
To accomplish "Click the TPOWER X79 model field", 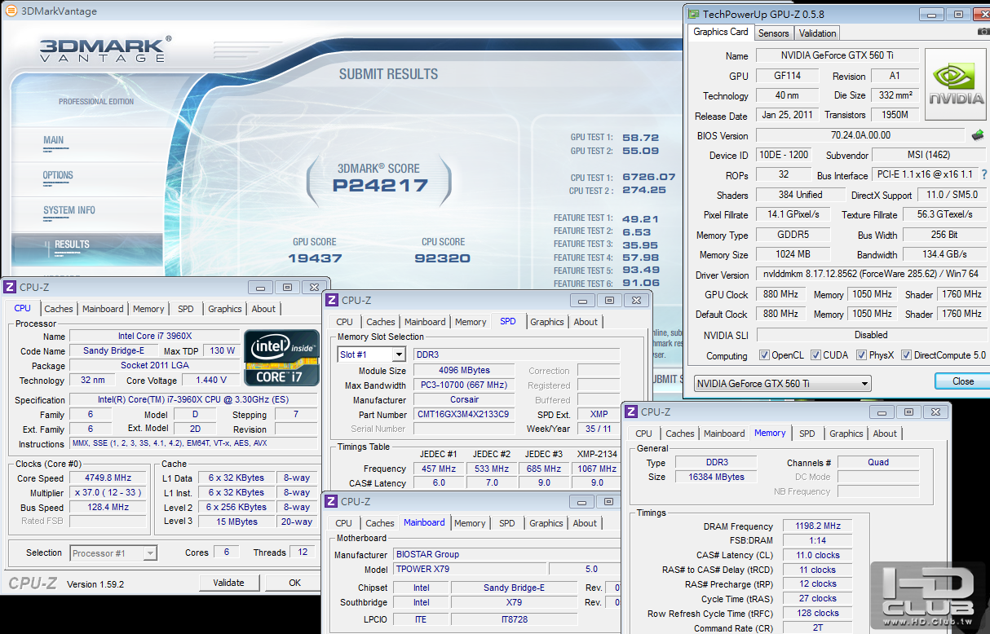I will pyautogui.click(x=469, y=569).
